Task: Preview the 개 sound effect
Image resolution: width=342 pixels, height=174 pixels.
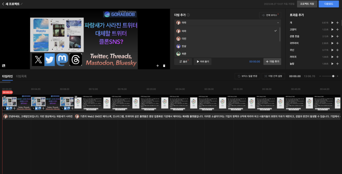Action: pos(332,23)
